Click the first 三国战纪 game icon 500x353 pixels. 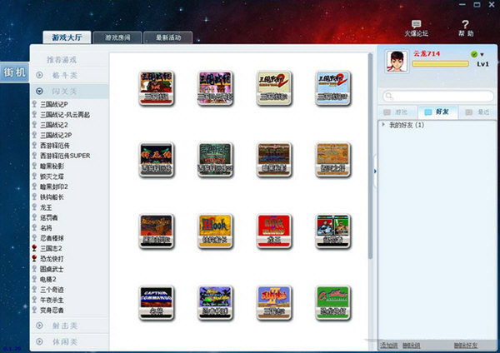pyautogui.click(x=157, y=85)
